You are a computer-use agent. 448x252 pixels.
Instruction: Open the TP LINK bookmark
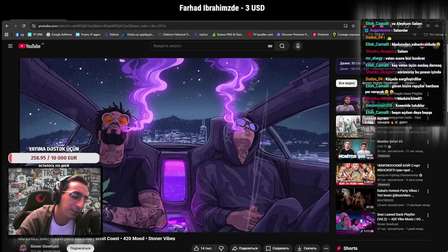point(35,35)
